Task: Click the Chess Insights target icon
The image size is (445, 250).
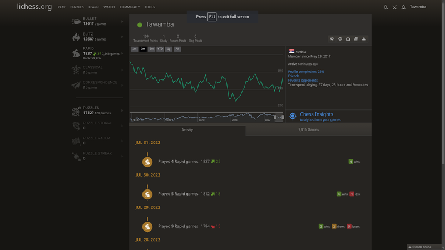Action: [x=293, y=116]
